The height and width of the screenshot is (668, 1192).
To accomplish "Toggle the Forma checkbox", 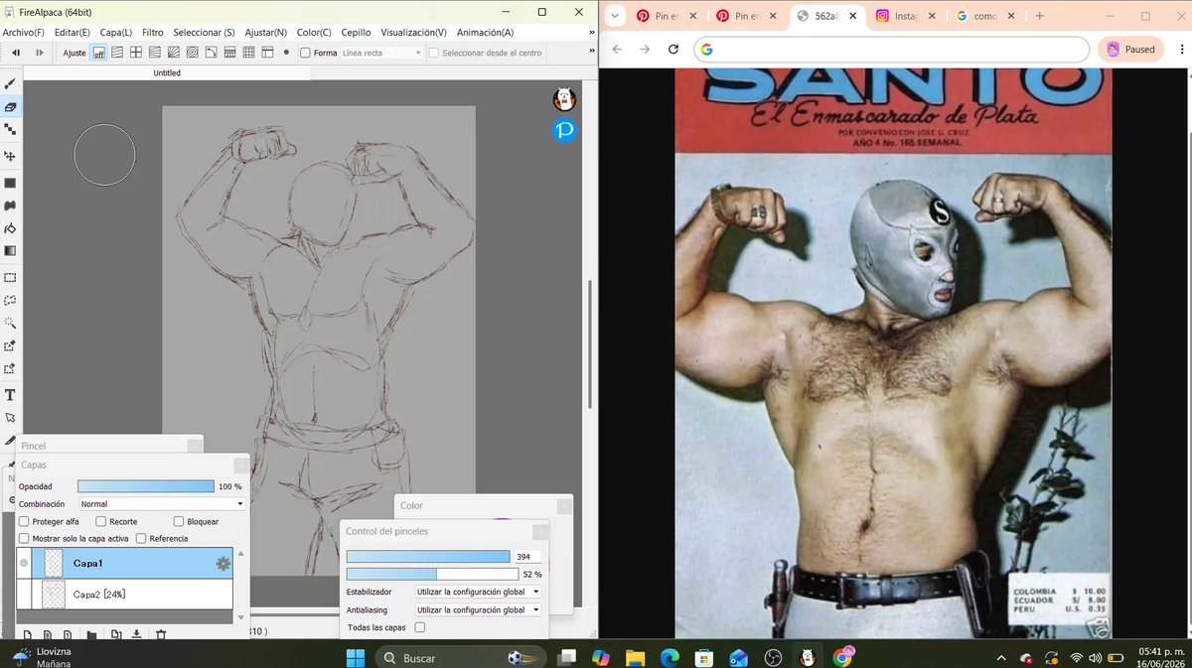I will click(305, 53).
